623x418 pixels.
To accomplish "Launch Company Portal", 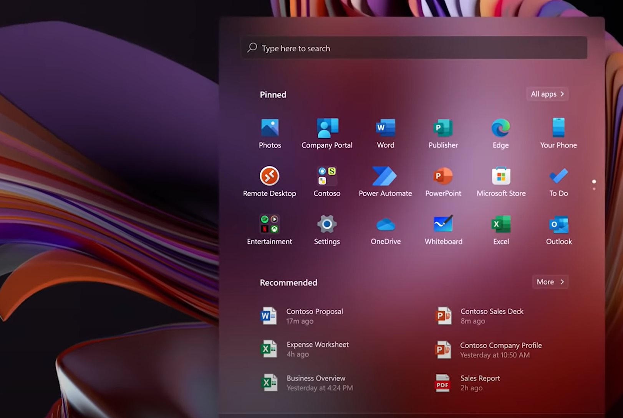I will pyautogui.click(x=327, y=133).
